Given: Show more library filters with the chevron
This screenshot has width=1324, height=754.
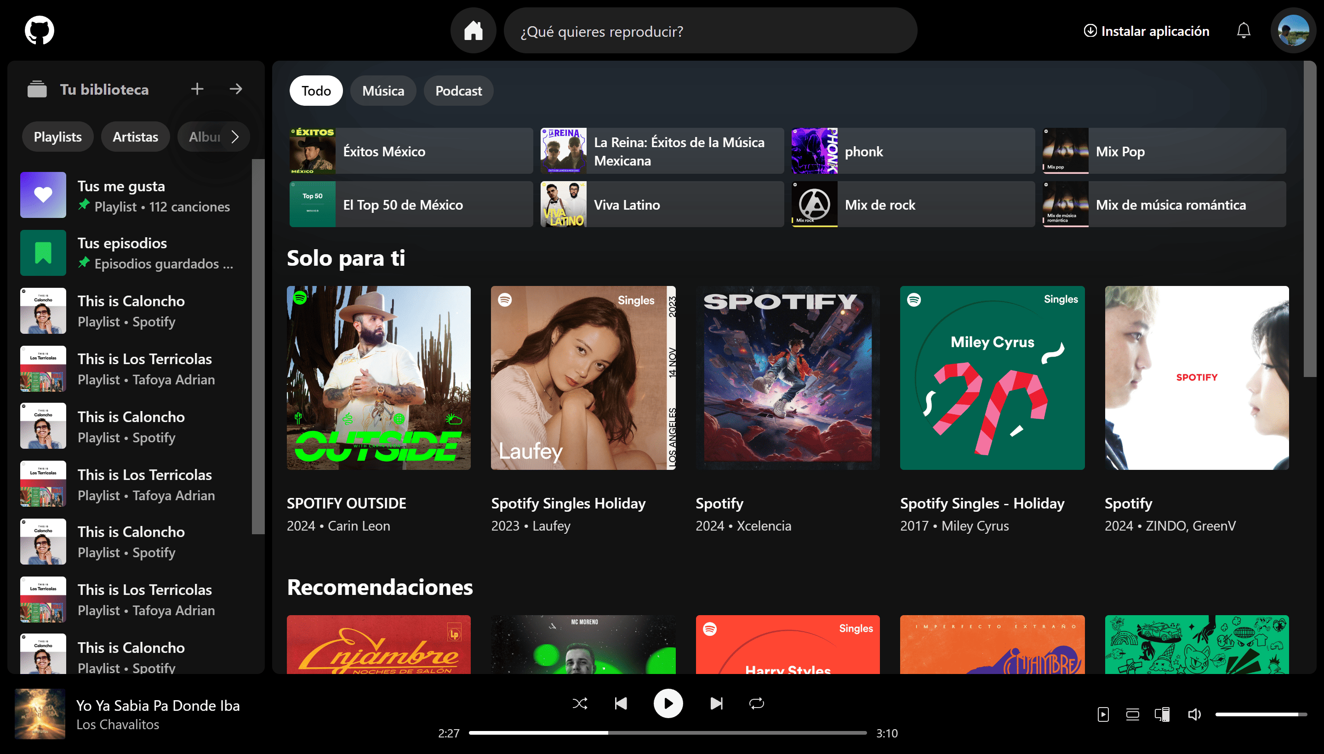Looking at the screenshot, I should pos(235,137).
